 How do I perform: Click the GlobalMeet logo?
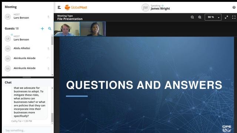point(76,7)
